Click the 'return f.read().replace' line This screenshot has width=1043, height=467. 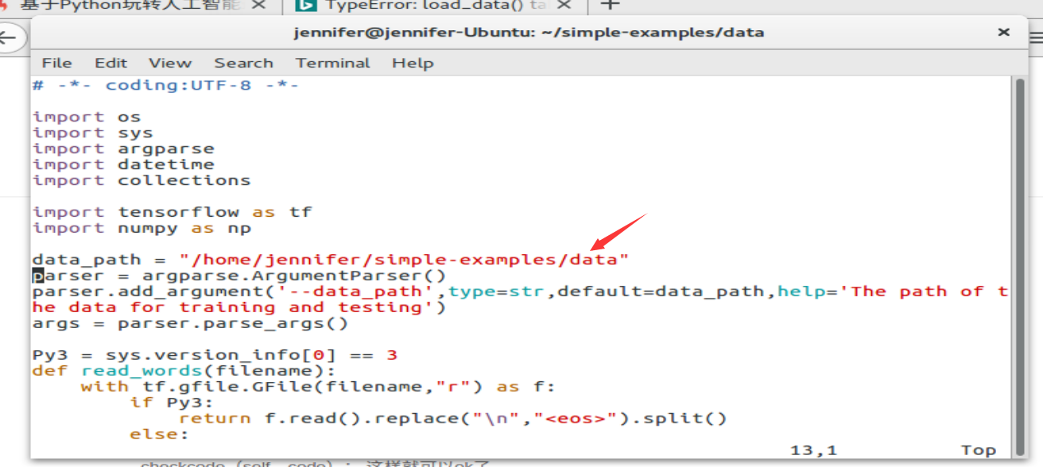tap(453, 419)
